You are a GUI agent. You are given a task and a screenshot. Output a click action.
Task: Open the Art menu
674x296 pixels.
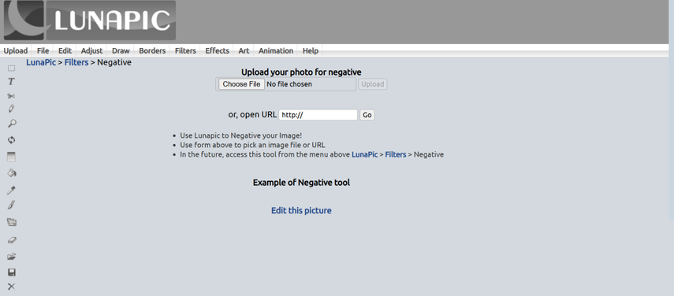pos(244,50)
